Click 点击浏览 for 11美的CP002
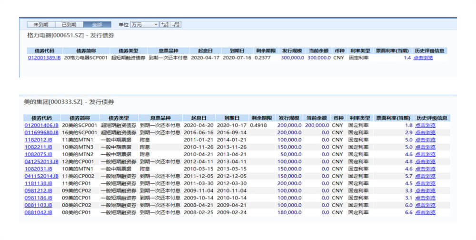 point(425,176)
